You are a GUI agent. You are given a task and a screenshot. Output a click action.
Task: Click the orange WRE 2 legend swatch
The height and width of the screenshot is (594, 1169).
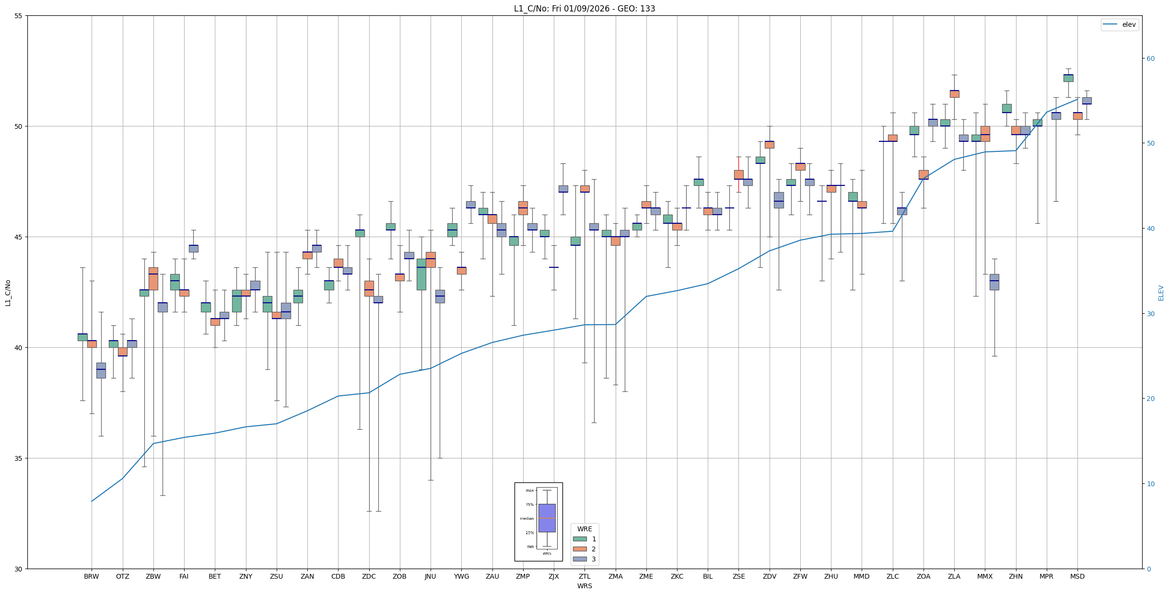coord(579,549)
